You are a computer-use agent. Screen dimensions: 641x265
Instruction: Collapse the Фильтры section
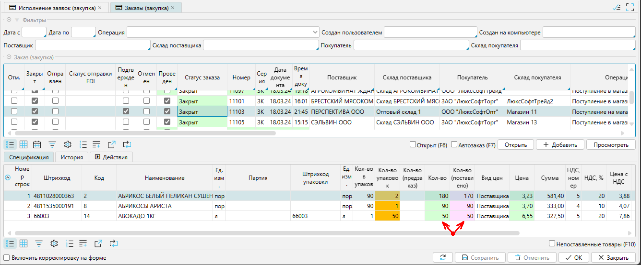click(x=9, y=20)
